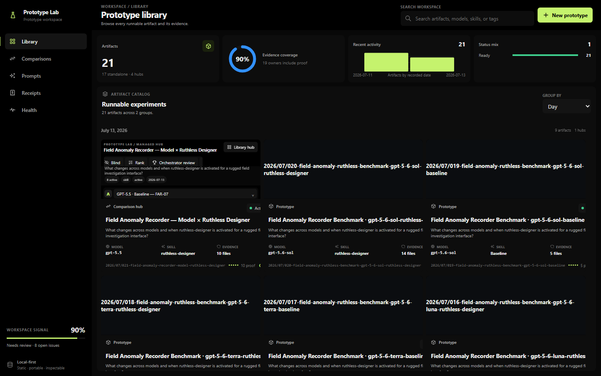This screenshot has height=376, width=601.
Task: Click the Evidence icon above 14 files
Action: tap(403, 246)
